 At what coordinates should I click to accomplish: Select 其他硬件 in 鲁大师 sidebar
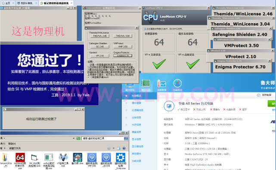(x=136, y=154)
